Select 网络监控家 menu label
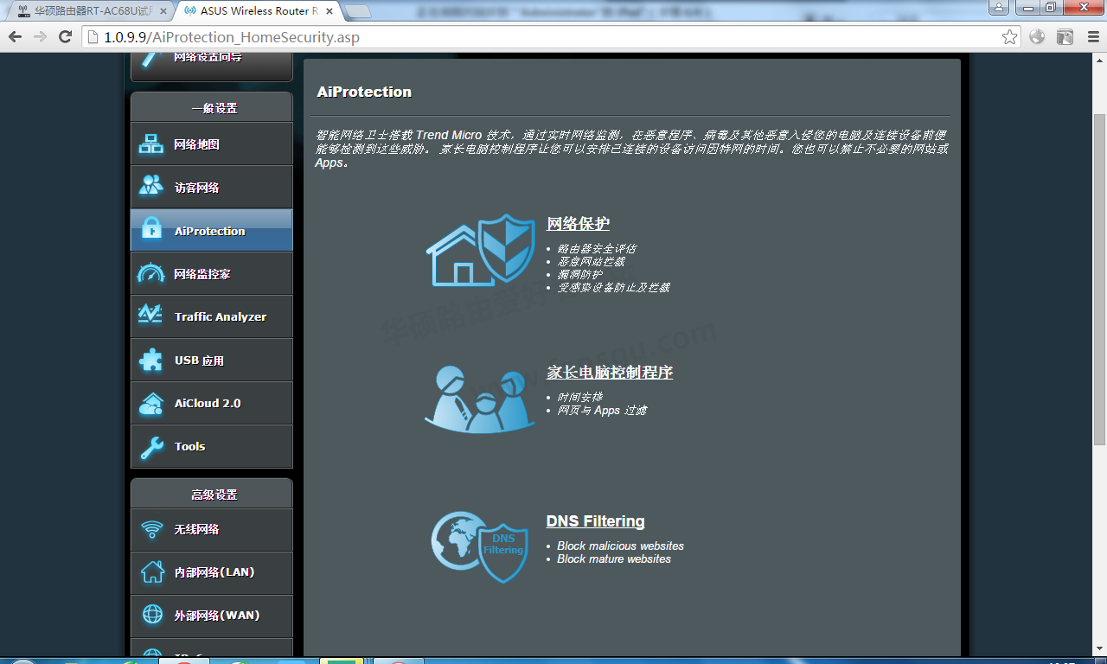This screenshot has width=1107, height=664. point(202,274)
